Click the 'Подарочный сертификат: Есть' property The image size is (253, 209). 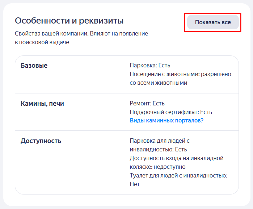171,112
